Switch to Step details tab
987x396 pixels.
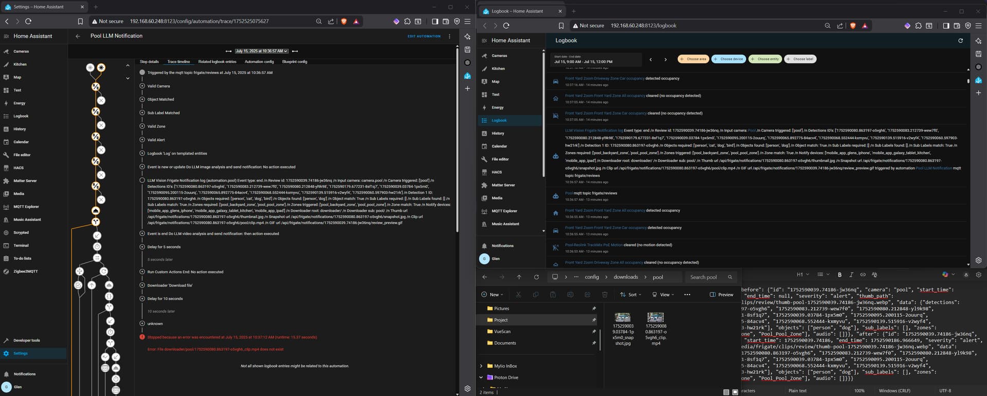click(149, 62)
